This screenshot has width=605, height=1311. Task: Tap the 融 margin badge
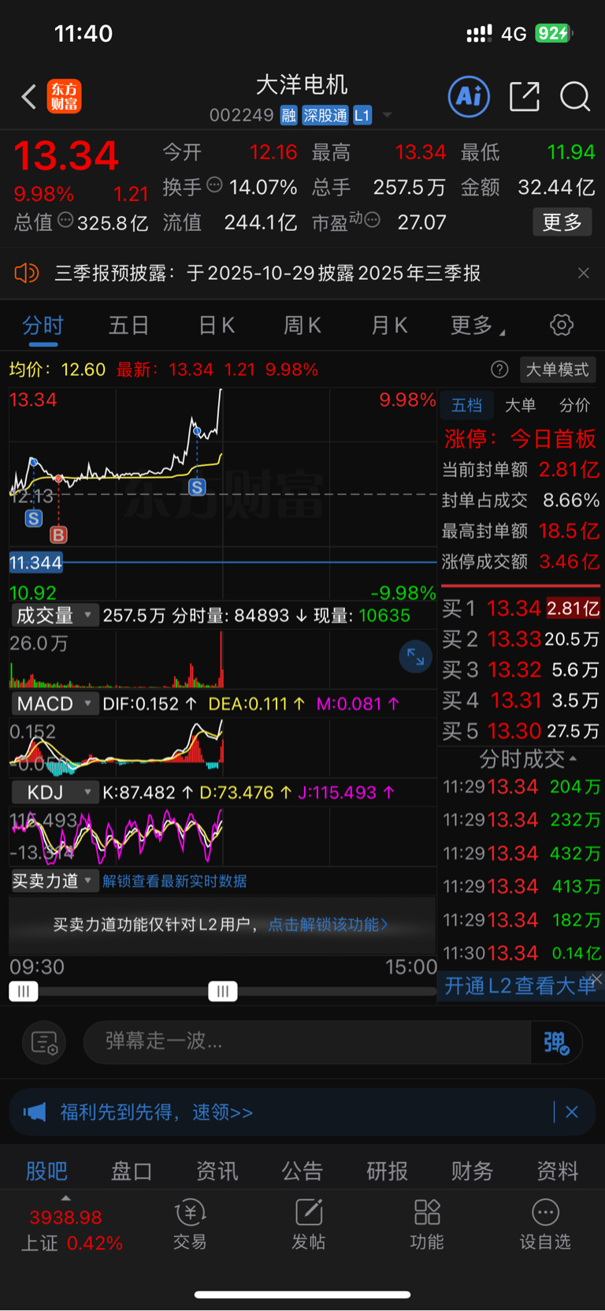288,116
